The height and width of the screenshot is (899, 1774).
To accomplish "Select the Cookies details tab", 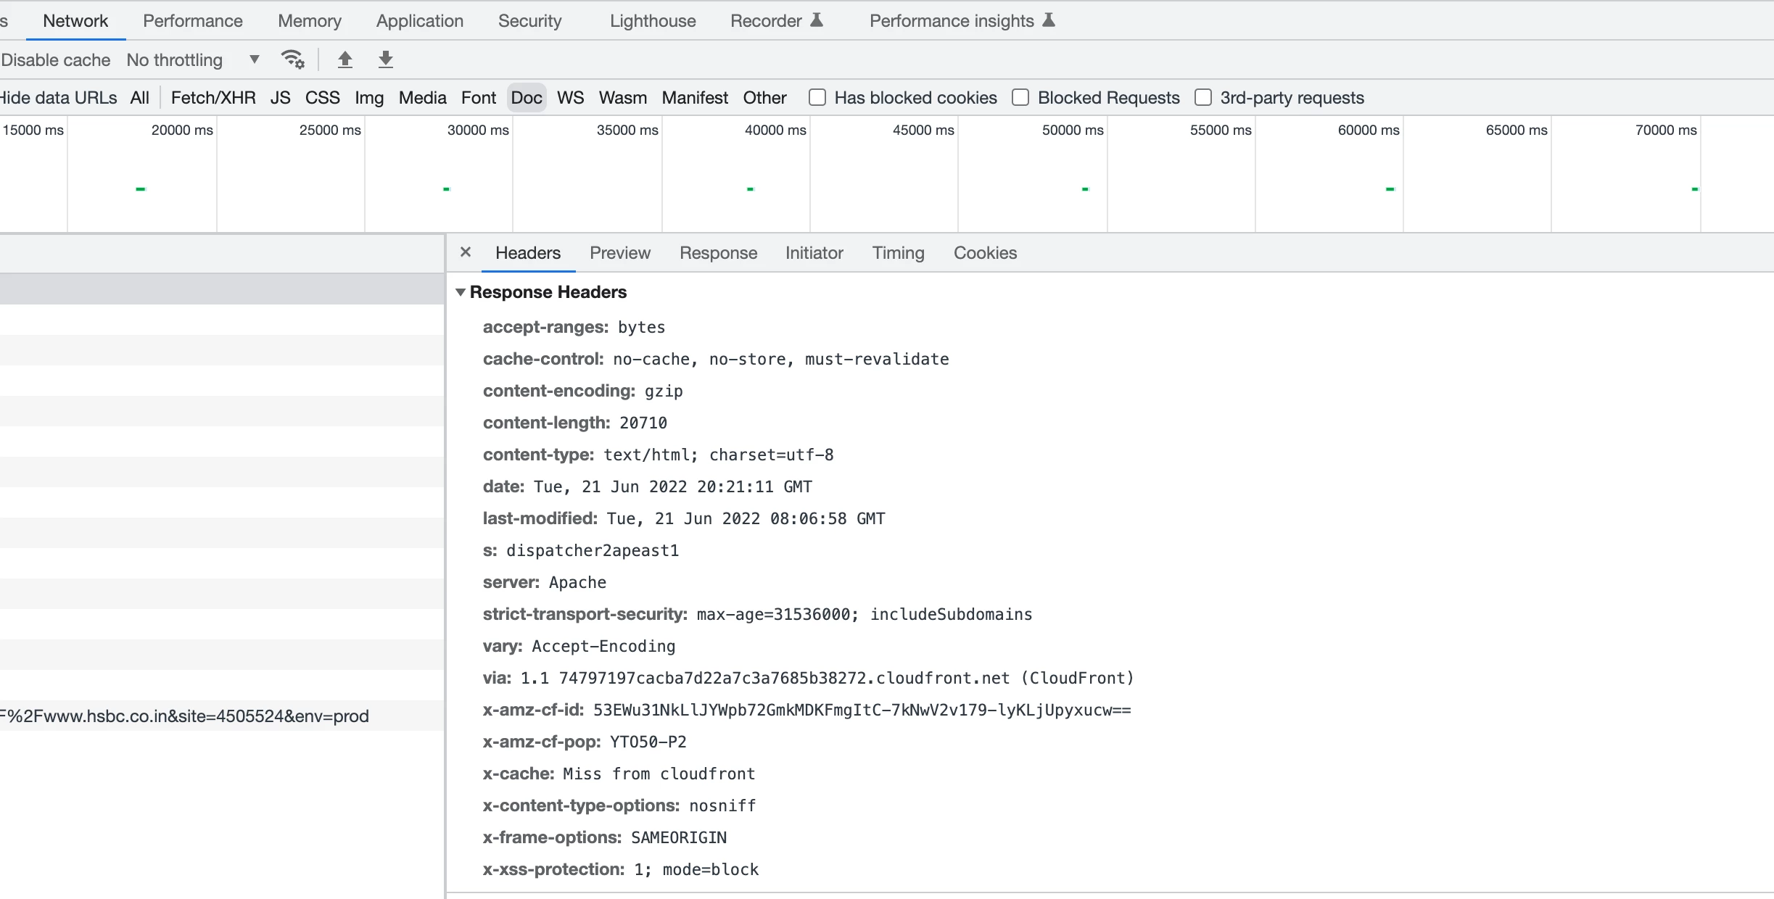I will click(x=985, y=253).
